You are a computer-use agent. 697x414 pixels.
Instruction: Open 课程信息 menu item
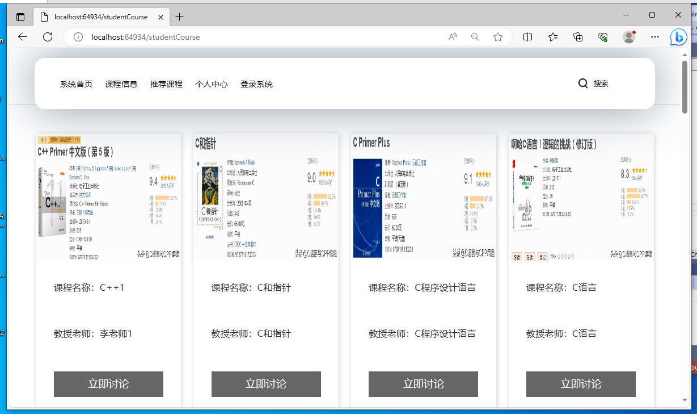(x=121, y=84)
